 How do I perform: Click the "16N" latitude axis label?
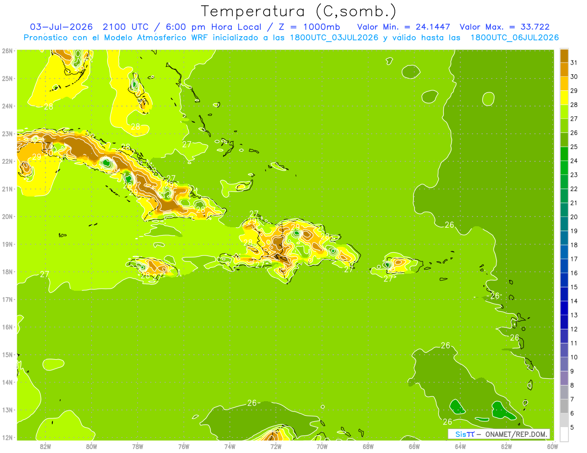coord(7,327)
